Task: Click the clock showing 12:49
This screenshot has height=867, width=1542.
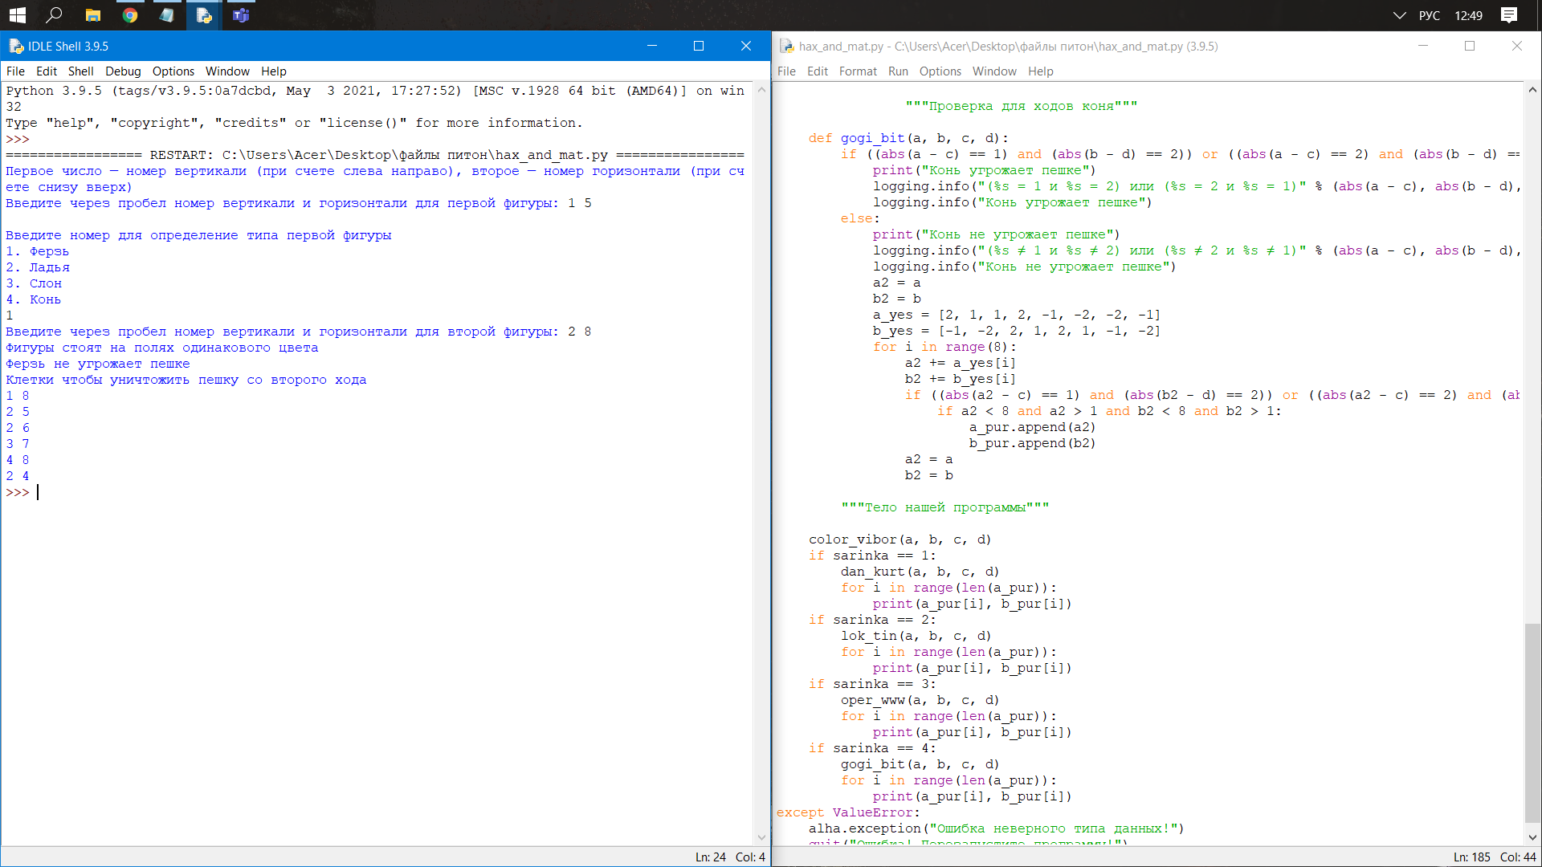Action: coord(1468,15)
